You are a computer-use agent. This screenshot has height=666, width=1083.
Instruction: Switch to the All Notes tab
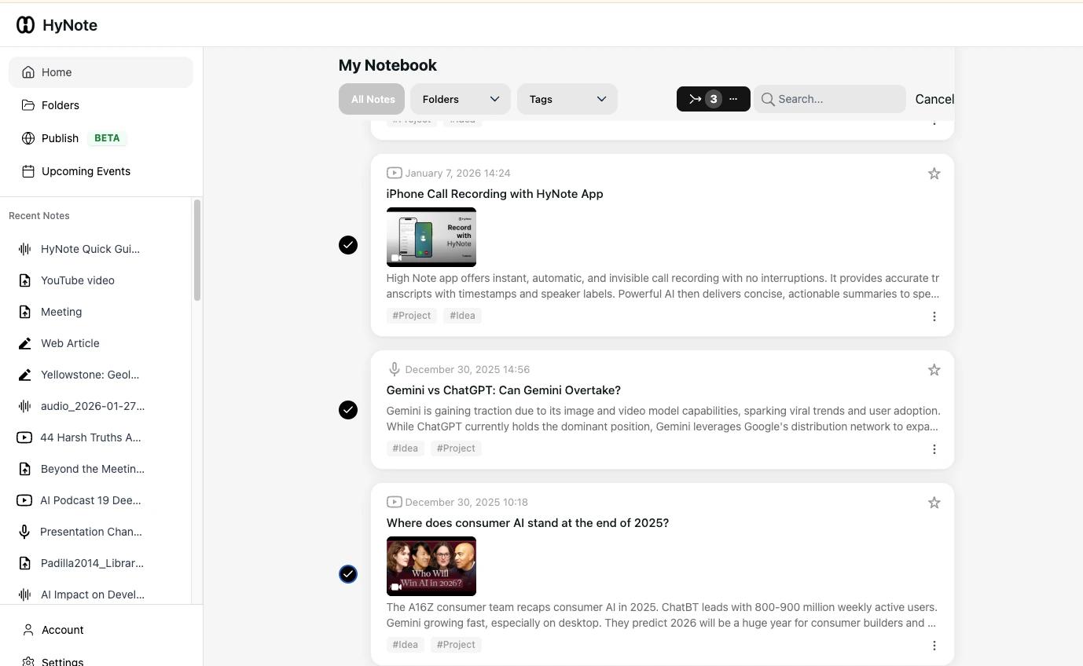(372, 99)
